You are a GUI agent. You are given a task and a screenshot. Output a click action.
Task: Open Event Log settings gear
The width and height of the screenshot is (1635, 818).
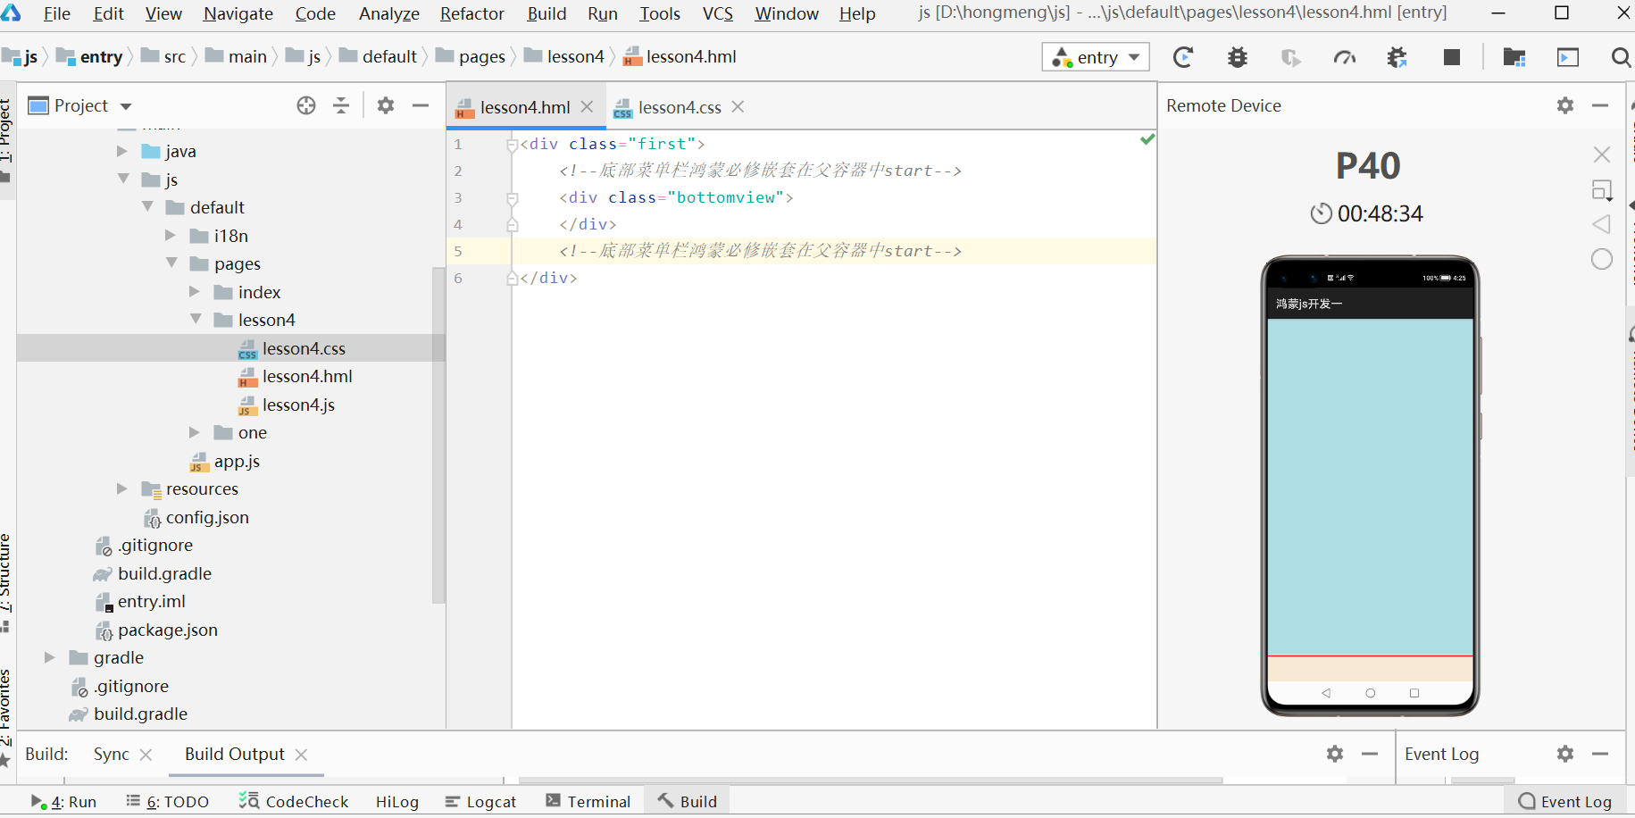pos(1565,754)
